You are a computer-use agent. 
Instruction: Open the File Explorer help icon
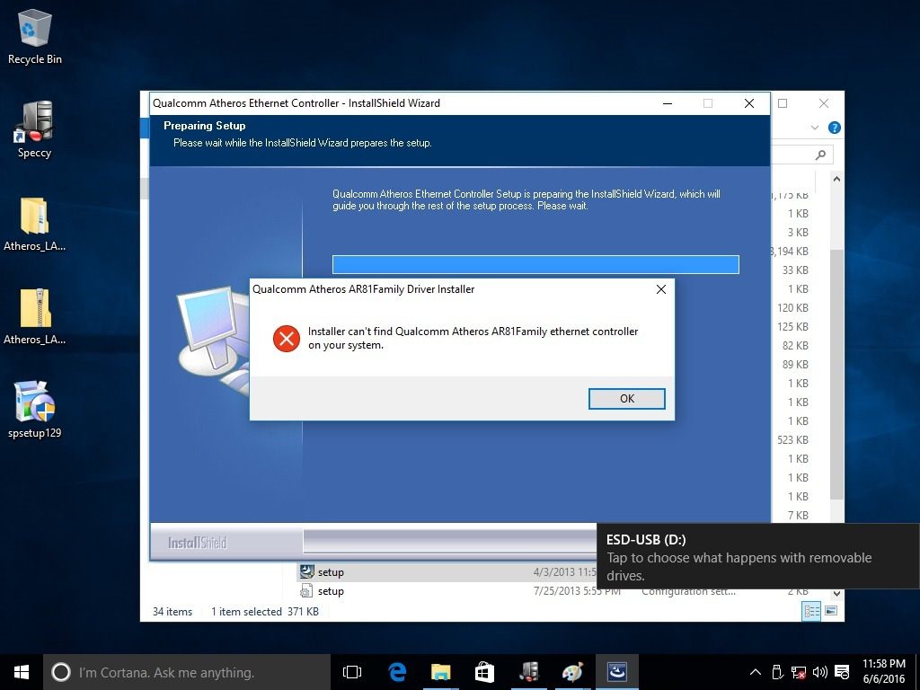(x=835, y=128)
